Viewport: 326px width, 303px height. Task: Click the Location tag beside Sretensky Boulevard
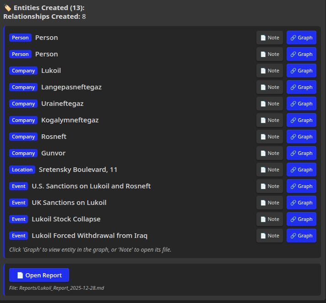pyautogui.click(x=22, y=170)
